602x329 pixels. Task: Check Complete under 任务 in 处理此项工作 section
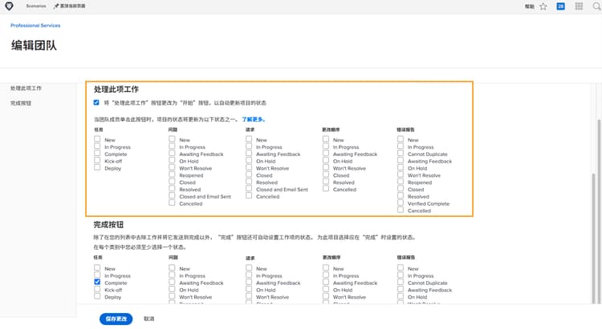point(97,153)
